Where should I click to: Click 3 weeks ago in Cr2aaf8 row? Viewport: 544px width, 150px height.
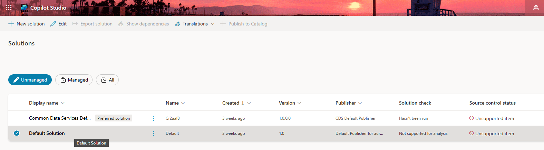click(234, 118)
